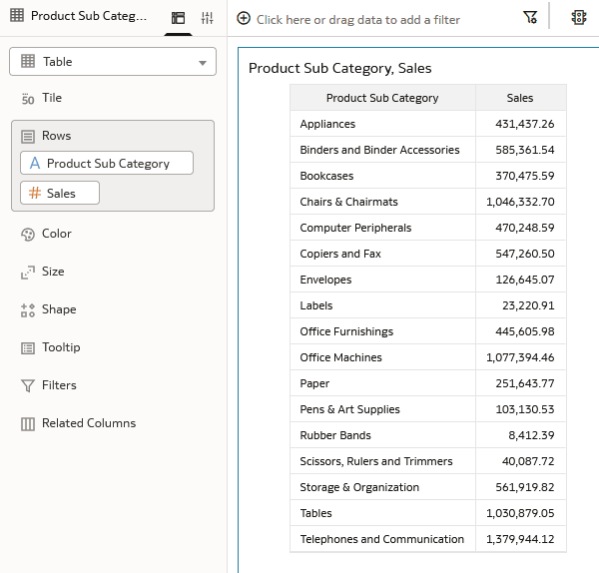Select the Computer Peripherals cell
The height and width of the screenshot is (573, 599).
(x=382, y=228)
